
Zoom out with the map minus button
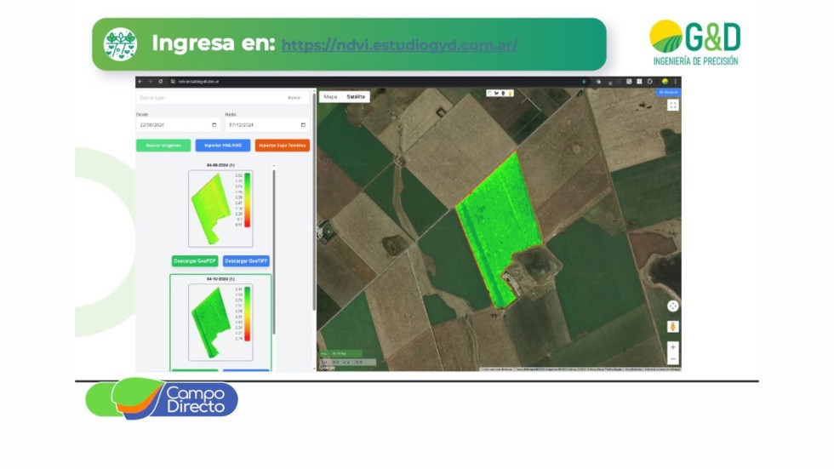672,358
